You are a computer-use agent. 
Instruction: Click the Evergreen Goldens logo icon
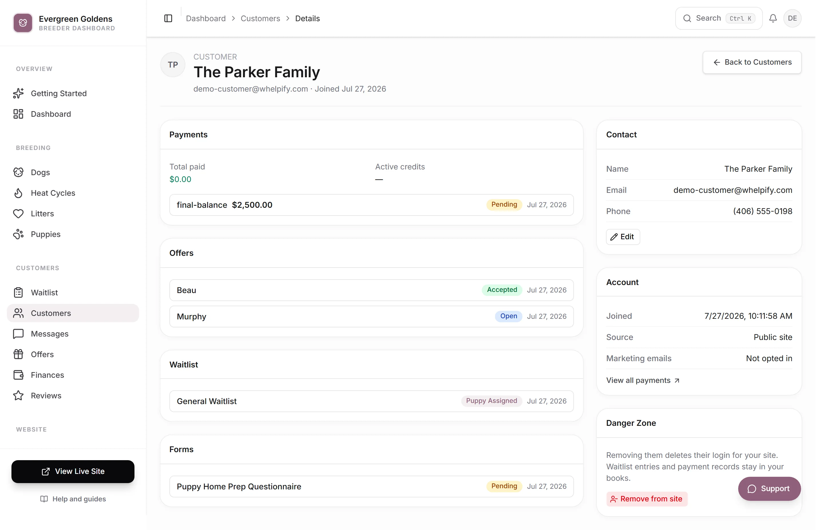coord(23,23)
